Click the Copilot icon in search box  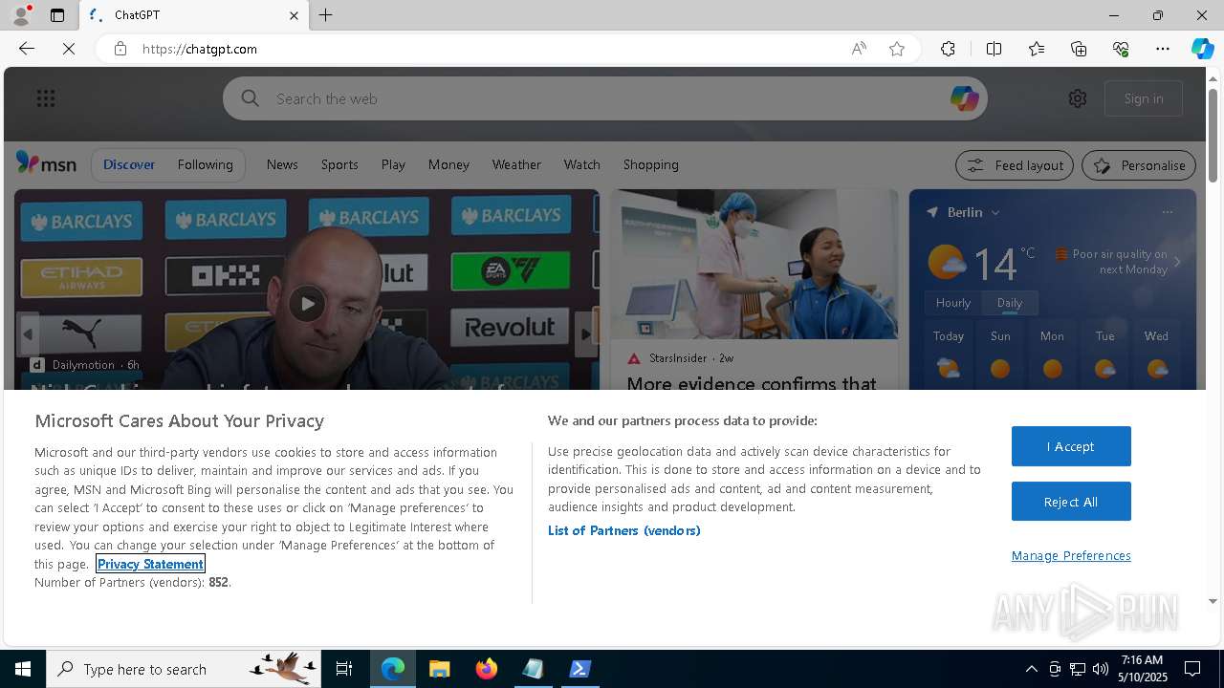pyautogui.click(x=964, y=98)
